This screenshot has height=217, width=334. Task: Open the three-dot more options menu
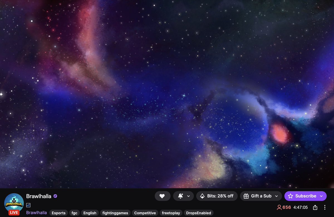325,208
